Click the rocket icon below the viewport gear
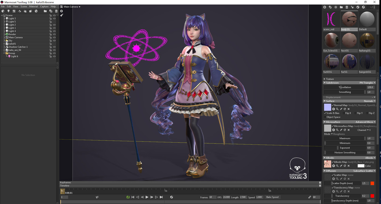The height and width of the screenshot is (204, 381). pos(62,15)
